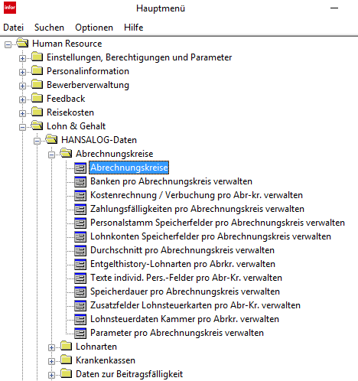Click the Bewerberverwaltung folder icon
Image resolution: width=358 pixels, height=381 pixels.
point(37,84)
